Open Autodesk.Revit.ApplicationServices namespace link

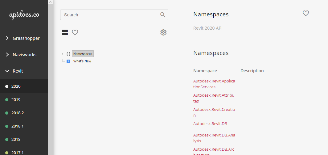pyautogui.click(x=214, y=84)
